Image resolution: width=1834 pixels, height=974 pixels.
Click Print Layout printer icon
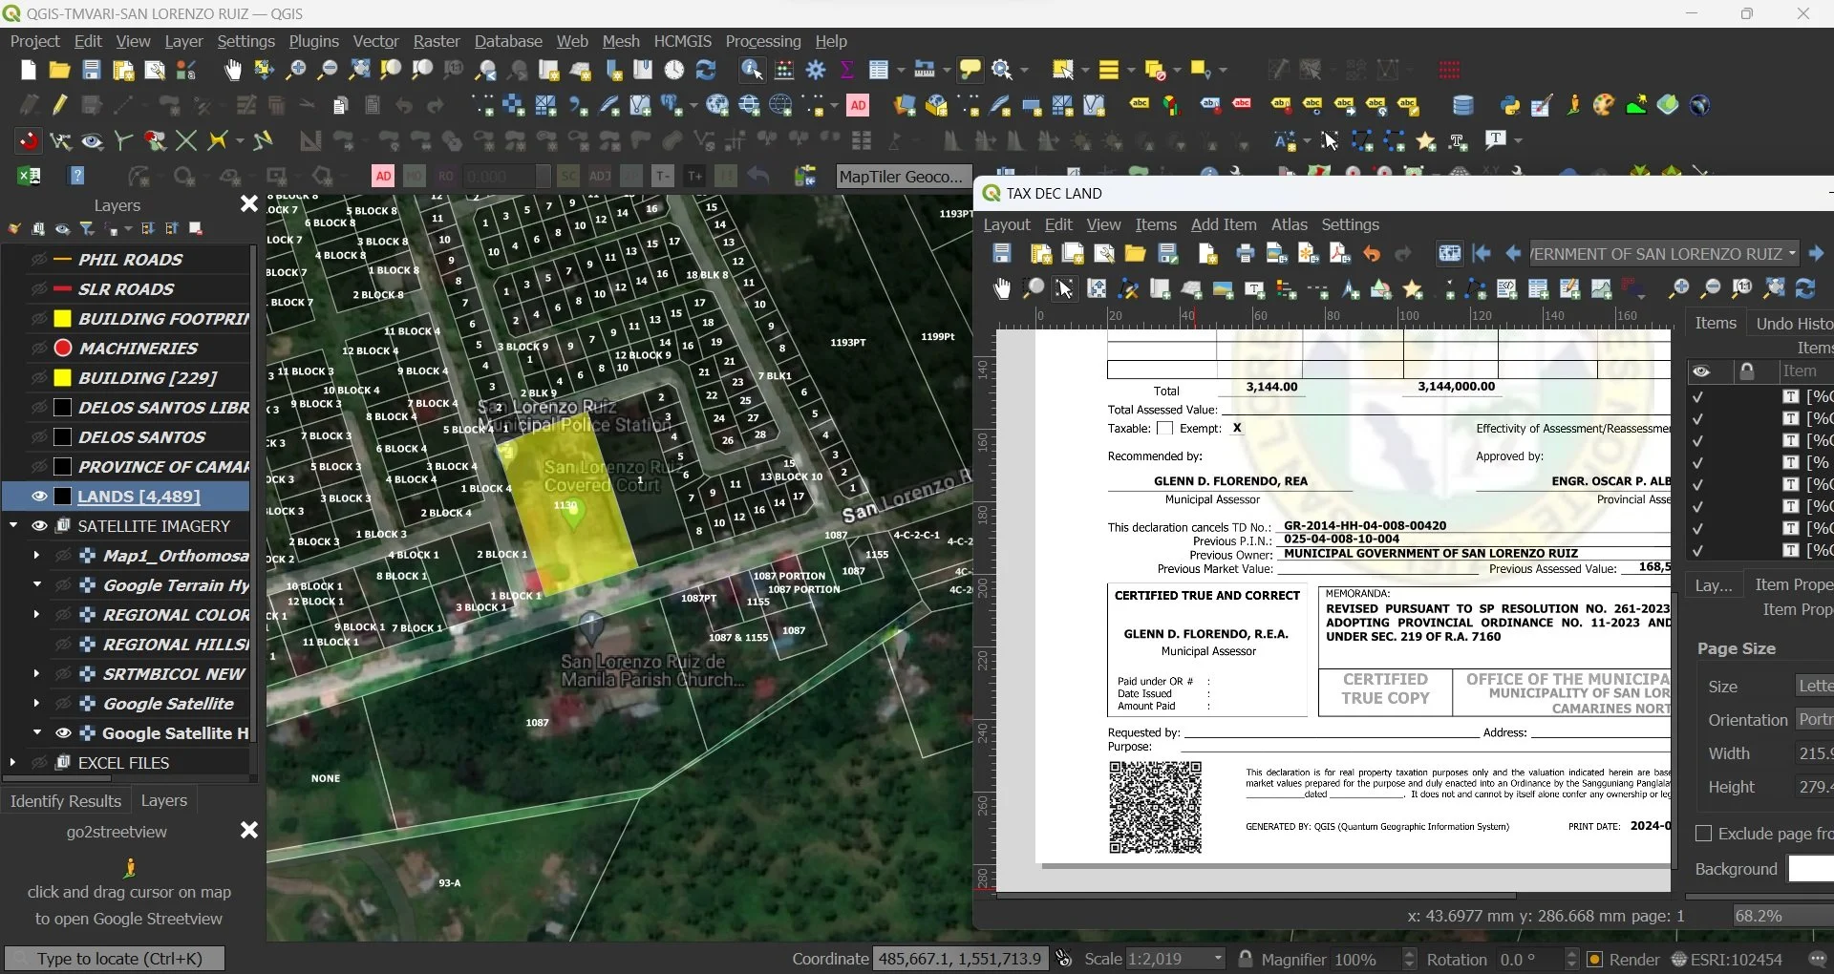[1245, 254]
